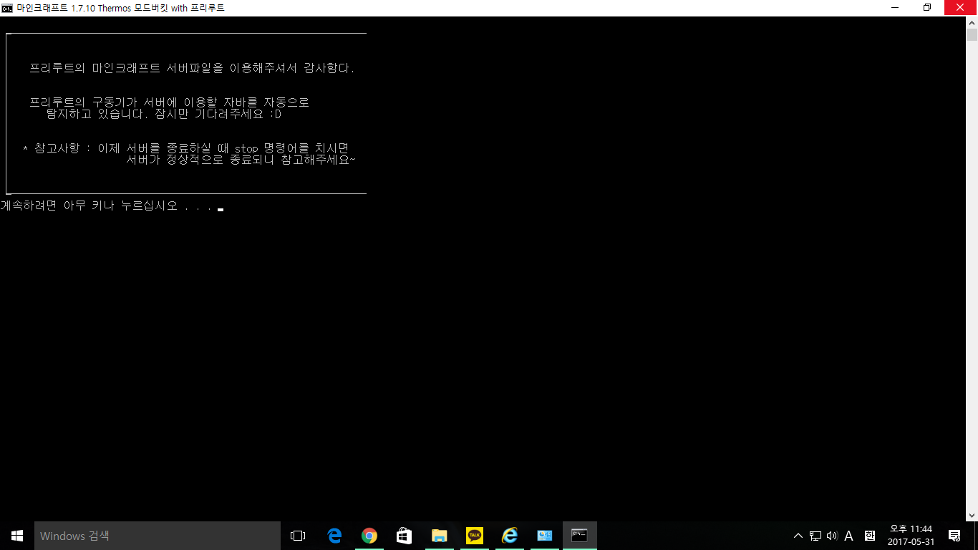Click the line '서버가 정상적으로 종료되니 참고해주세요~'
This screenshot has width=978, height=550.
coord(241,160)
